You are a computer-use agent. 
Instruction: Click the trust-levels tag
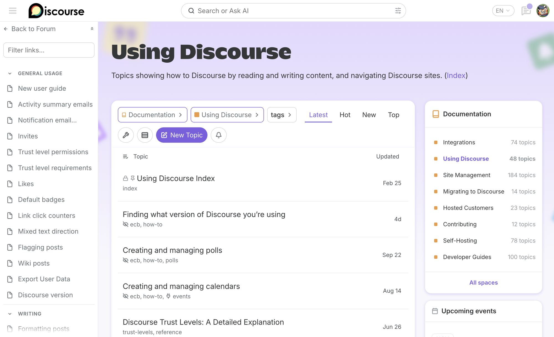pos(138,332)
